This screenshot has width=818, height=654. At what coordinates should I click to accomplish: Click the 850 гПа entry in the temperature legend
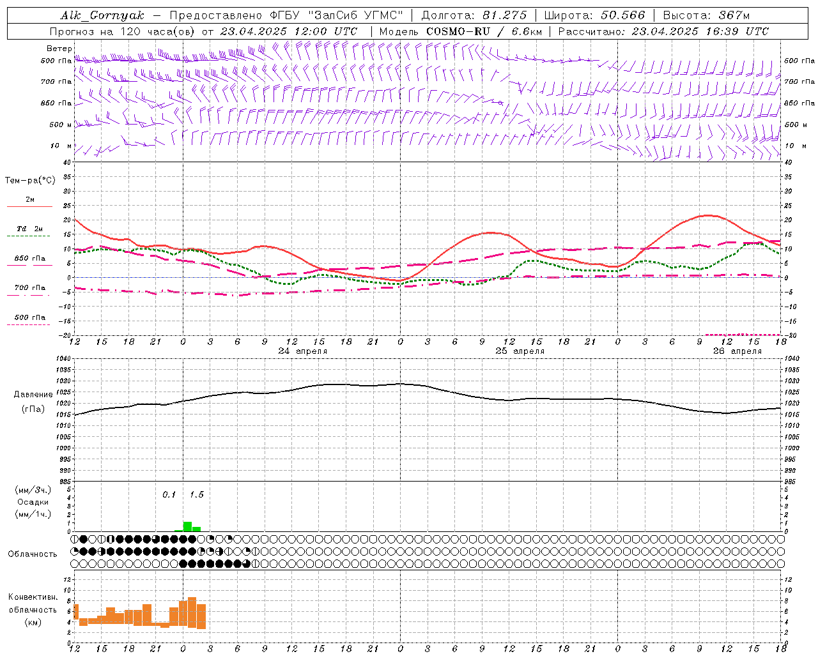tap(30, 259)
